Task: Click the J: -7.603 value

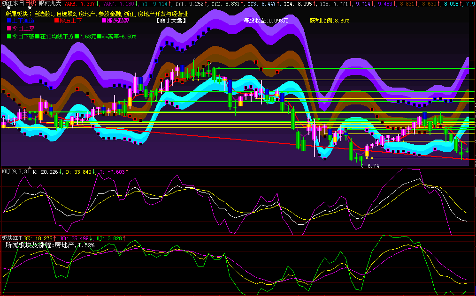Action: click(x=112, y=172)
